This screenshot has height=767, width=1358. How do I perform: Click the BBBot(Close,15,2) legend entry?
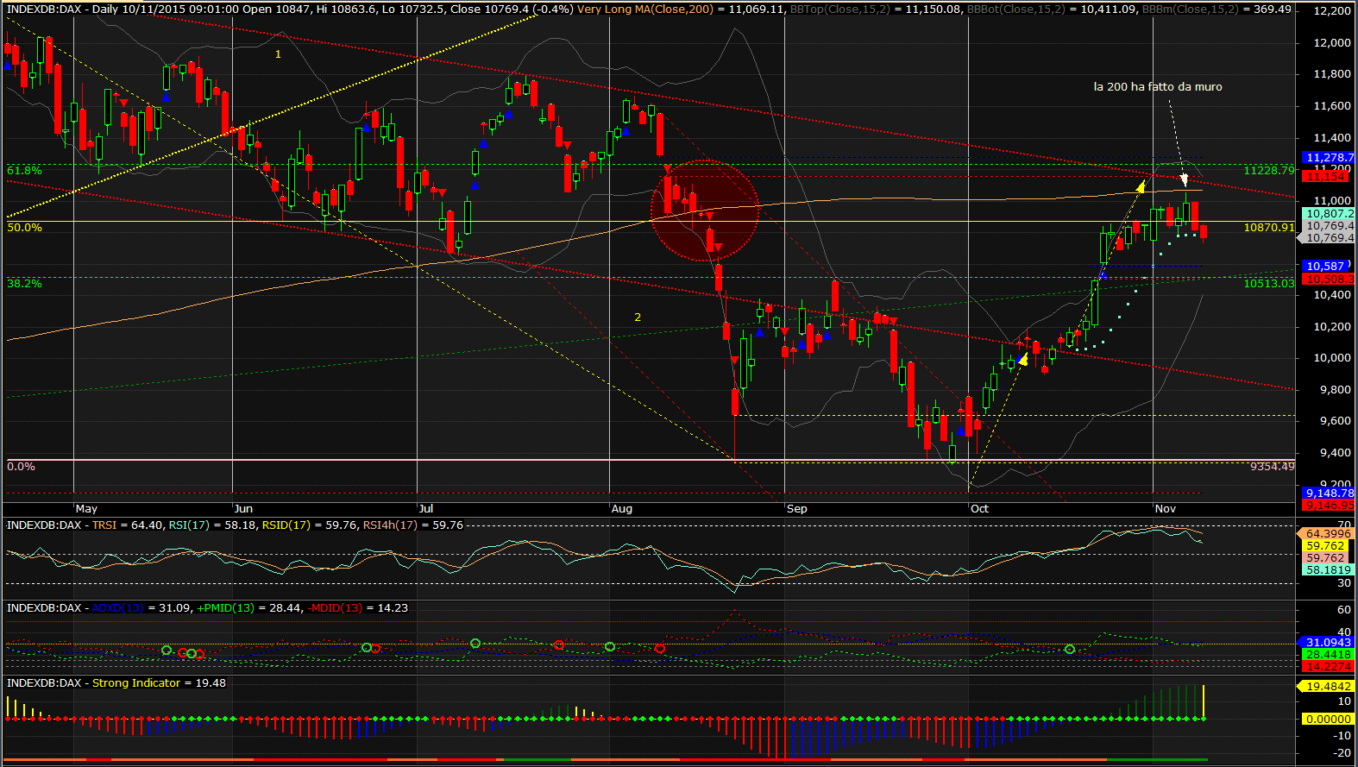(x=1016, y=9)
